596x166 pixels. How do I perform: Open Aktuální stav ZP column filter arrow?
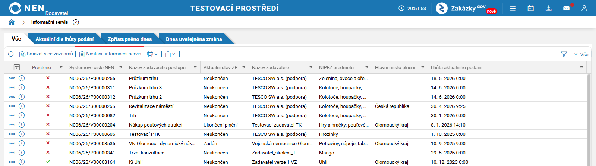point(244,67)
